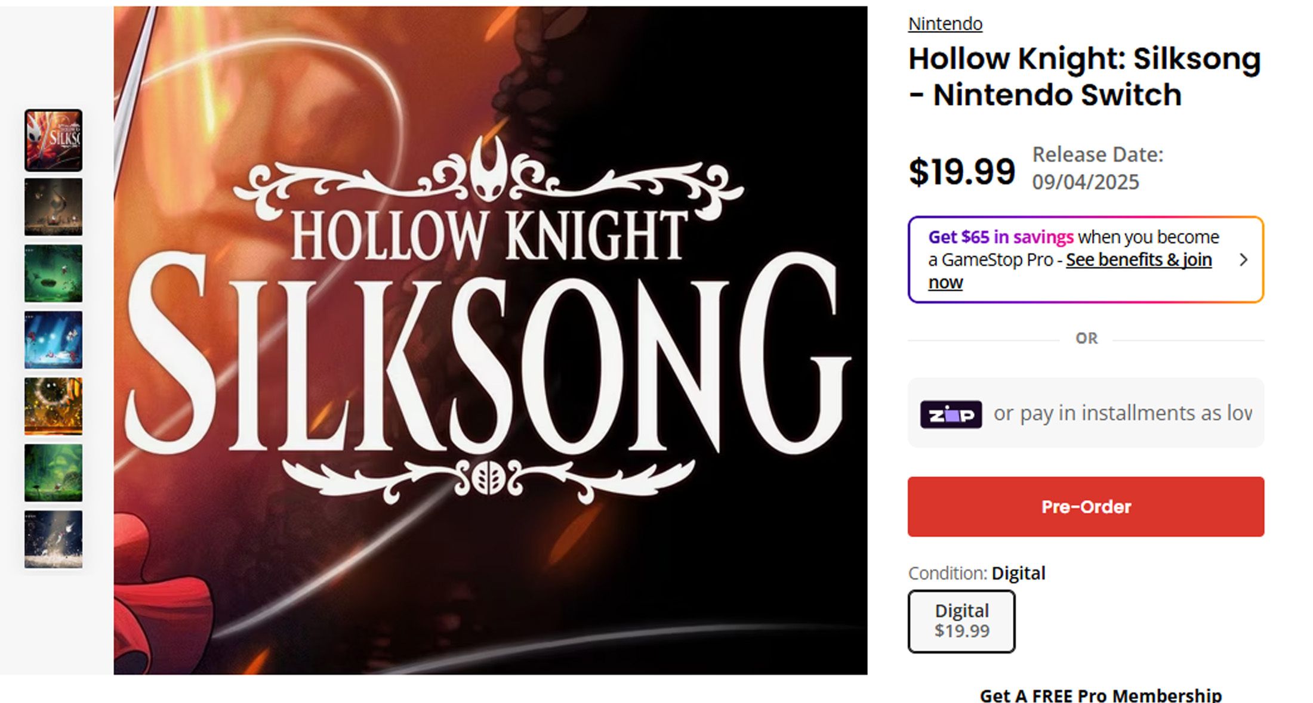Select the first Silksong cover art thumbnail
The width and height of the screenshot is (1313, 703).
[53, 140]
